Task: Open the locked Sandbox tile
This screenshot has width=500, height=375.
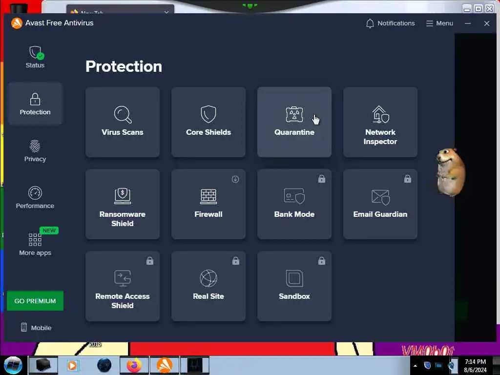Action: point(294,286)
